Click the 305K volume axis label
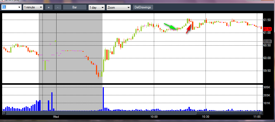 coord(267,87)
